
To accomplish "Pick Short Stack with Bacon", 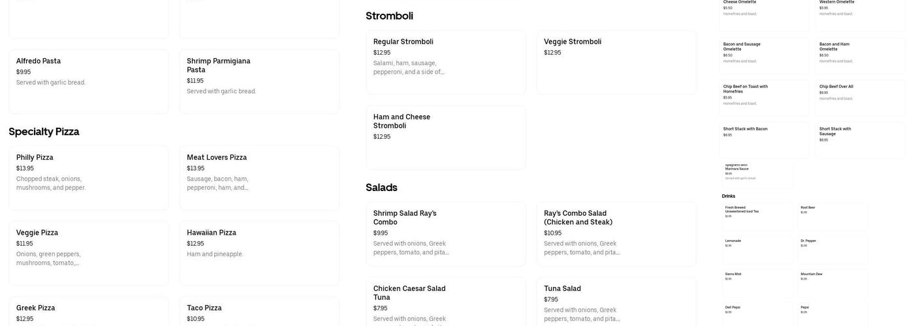I will click(x=764, y=139).
